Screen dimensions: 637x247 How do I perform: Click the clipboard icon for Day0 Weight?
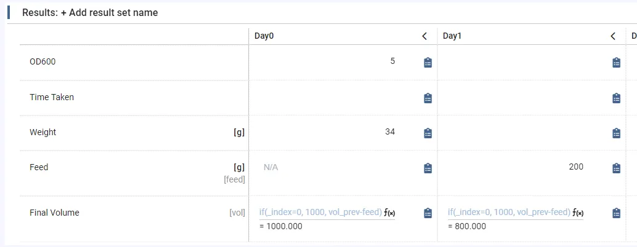(428, 133)
